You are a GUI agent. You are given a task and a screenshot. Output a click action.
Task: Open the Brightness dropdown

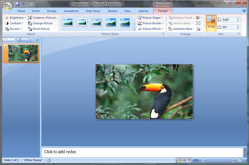(16, 18)
